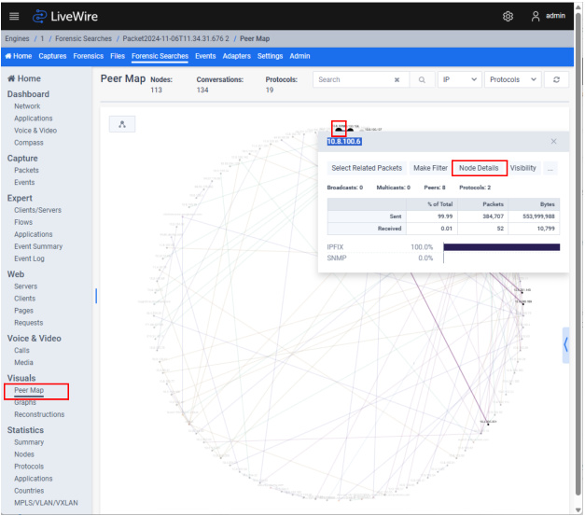Open the Captures tab
The width and height of the screenshot is (585, 516).
click(52, 56)
